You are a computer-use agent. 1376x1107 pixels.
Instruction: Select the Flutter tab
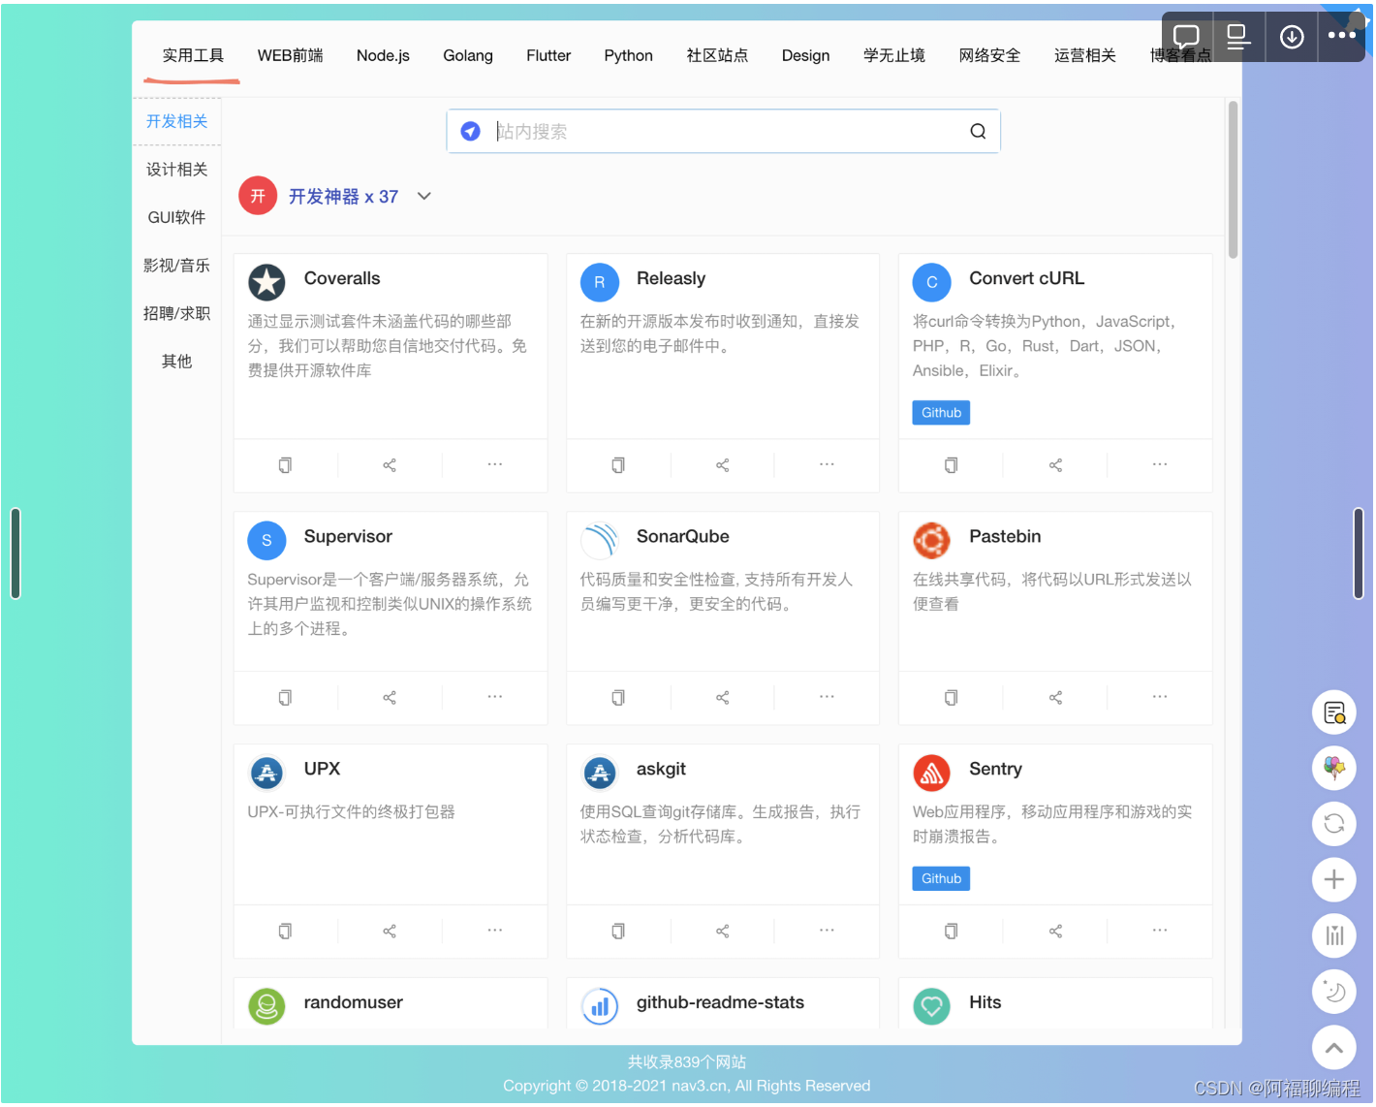click(548, 56)
